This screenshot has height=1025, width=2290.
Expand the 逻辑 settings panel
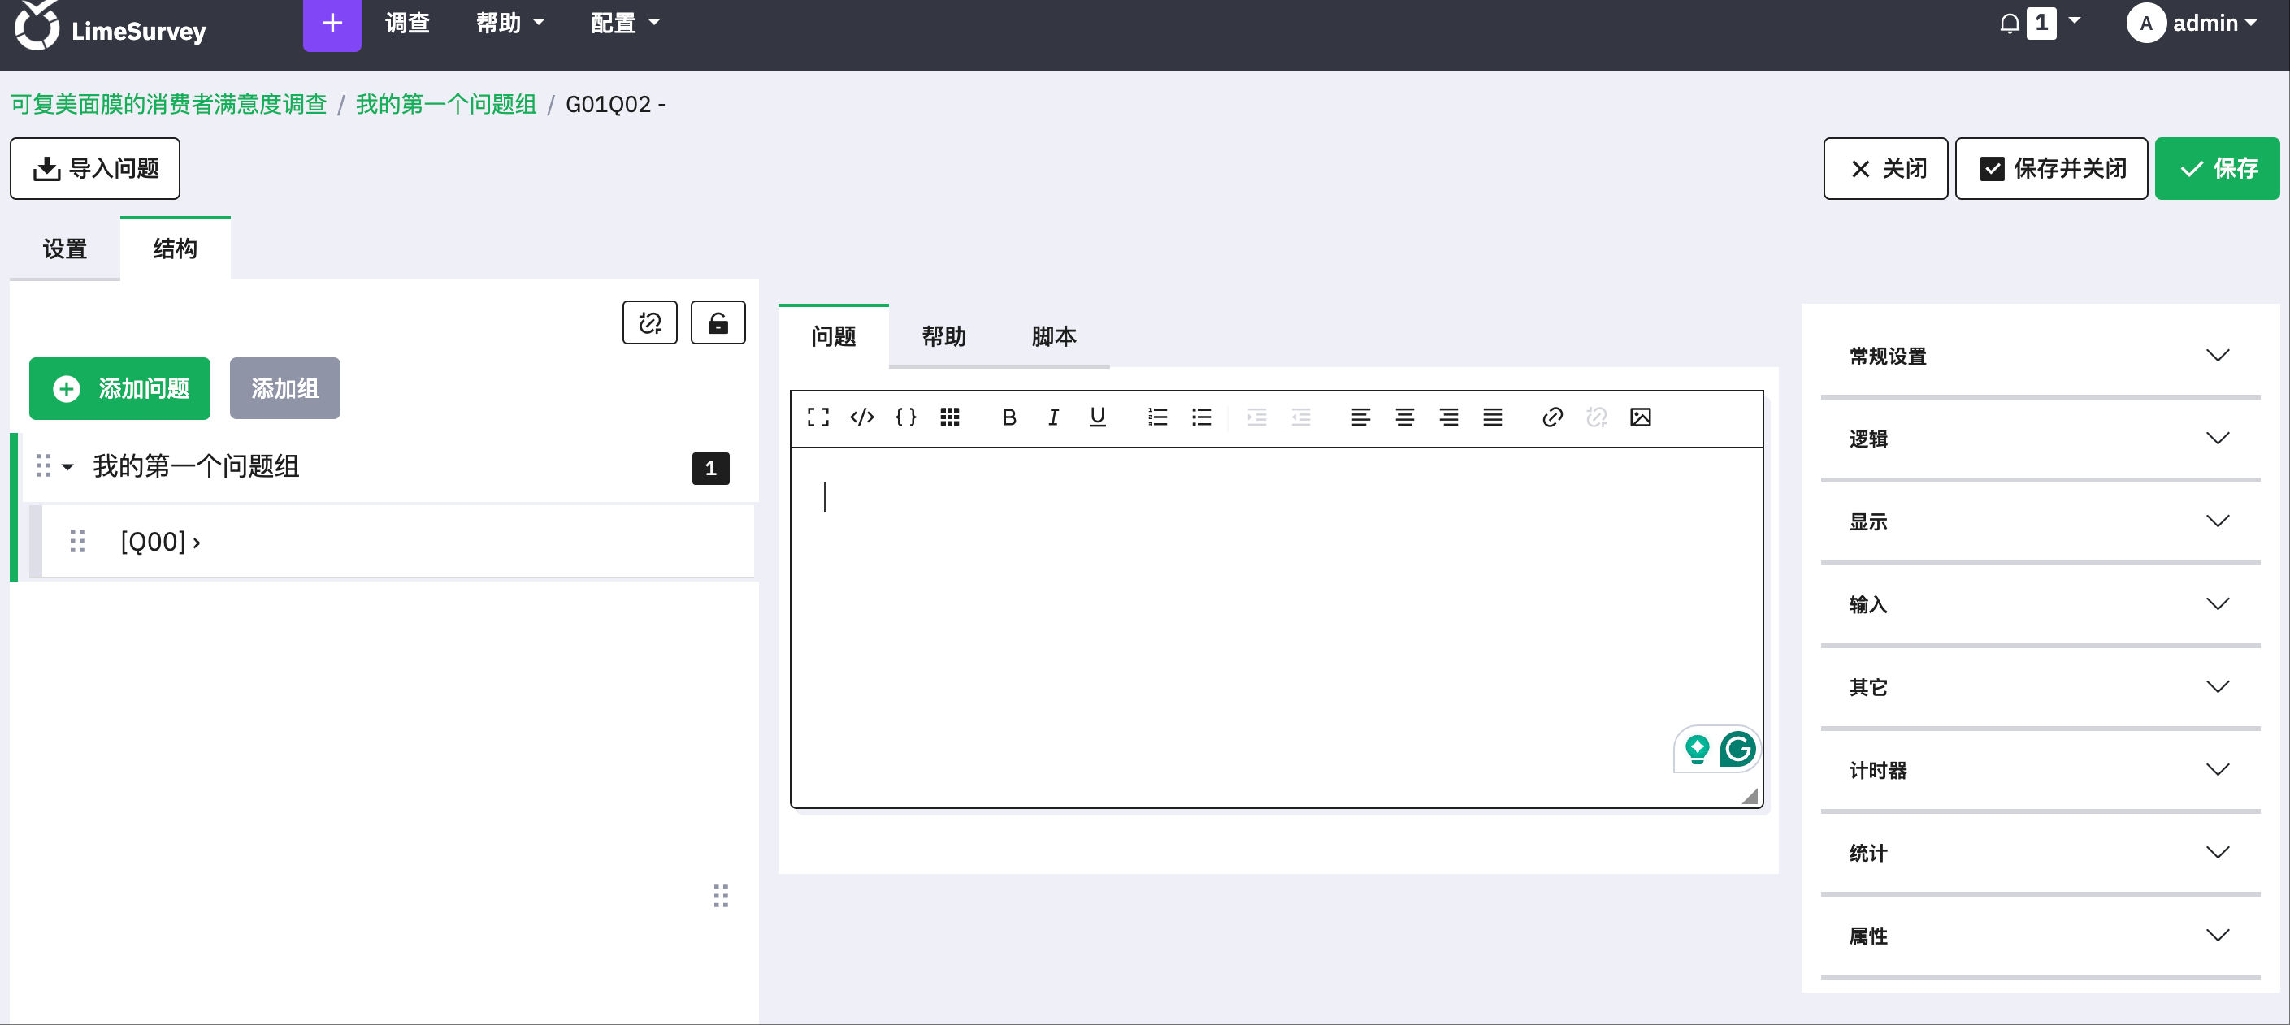pos(2041,439)
